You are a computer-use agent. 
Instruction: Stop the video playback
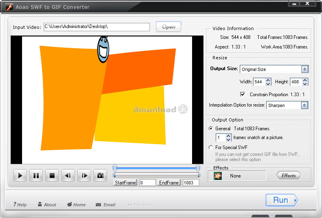52,176
